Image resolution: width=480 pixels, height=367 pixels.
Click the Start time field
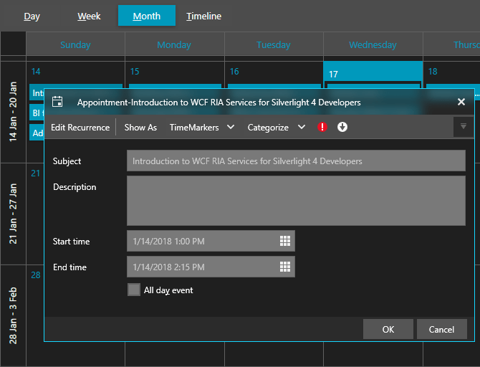coord(211,241)
